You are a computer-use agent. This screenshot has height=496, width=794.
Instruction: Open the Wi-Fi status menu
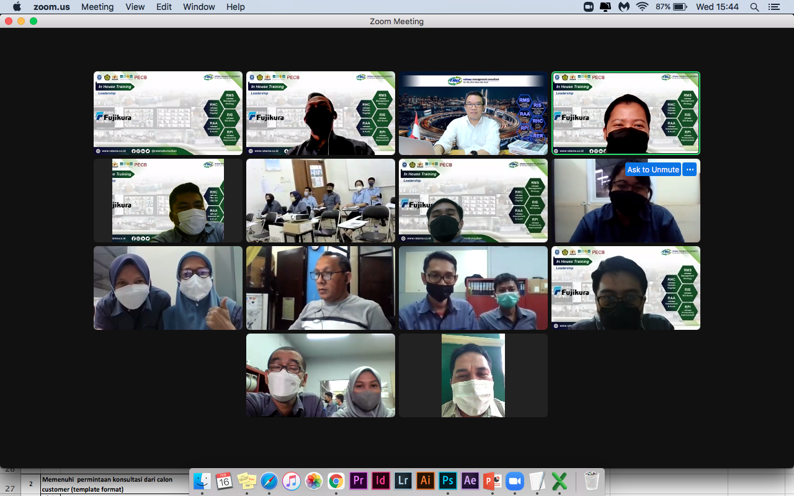(x=642, y=7)
